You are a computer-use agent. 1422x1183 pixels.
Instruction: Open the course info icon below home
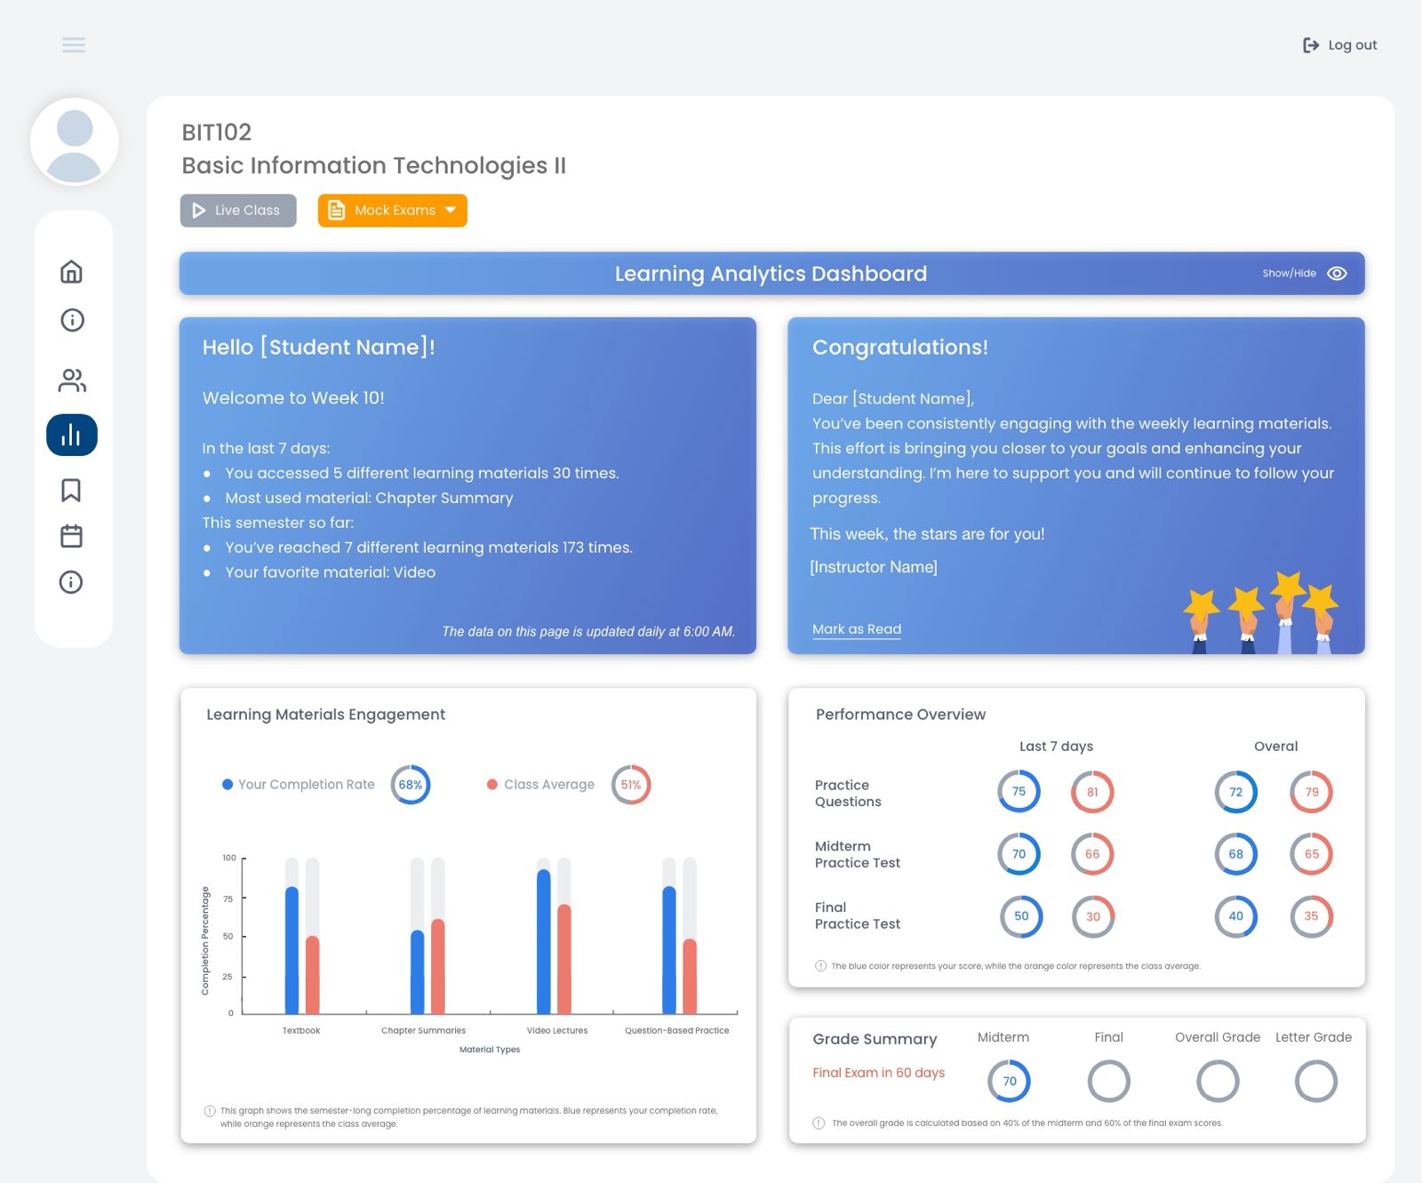click(x=72, y=320)
